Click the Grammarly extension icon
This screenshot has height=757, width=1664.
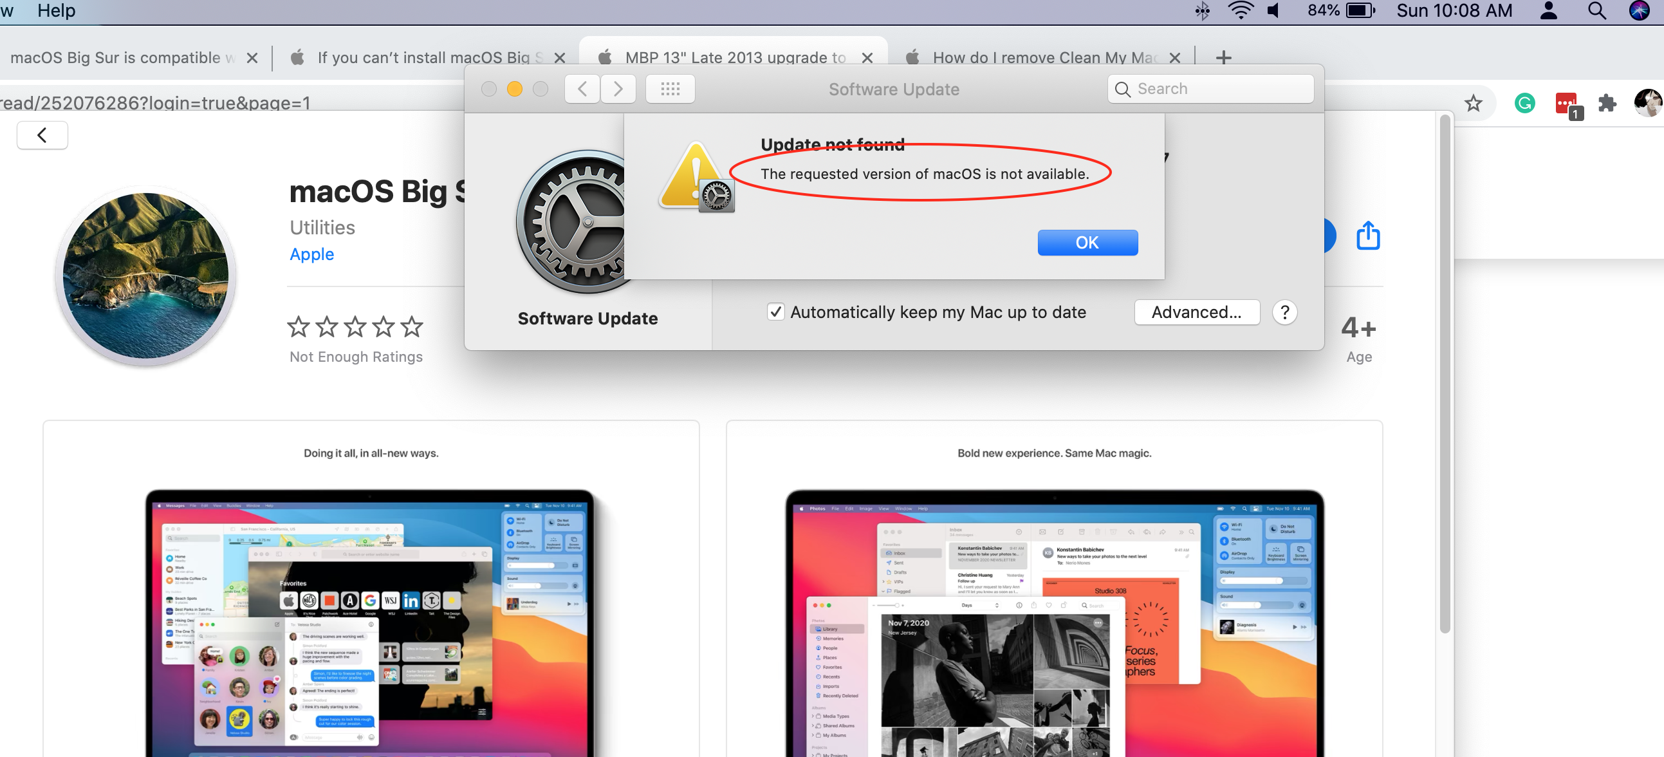(1524, 104)
